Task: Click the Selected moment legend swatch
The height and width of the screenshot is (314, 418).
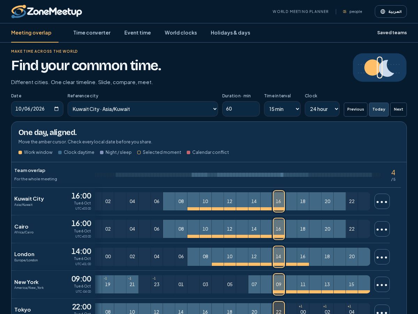Action: pos(139,152)
